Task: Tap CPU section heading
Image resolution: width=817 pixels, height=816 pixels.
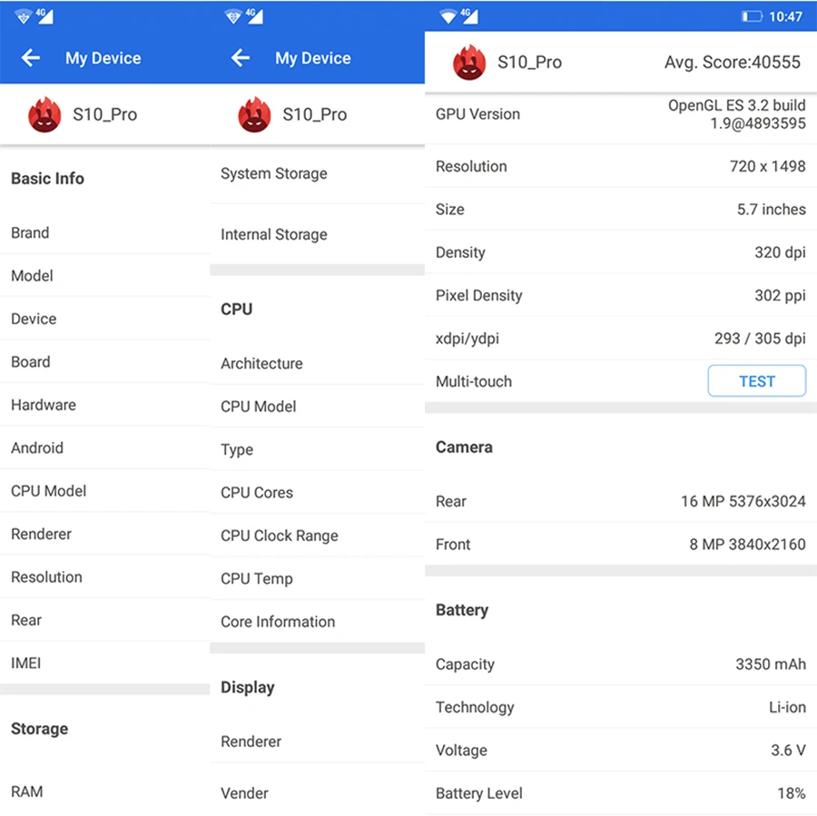Action: coord(237,309)
